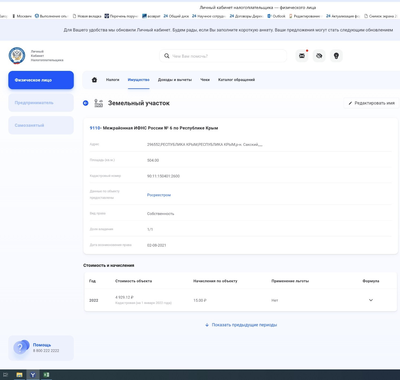Switch to the Налоги tab

(x=112, y=80)
